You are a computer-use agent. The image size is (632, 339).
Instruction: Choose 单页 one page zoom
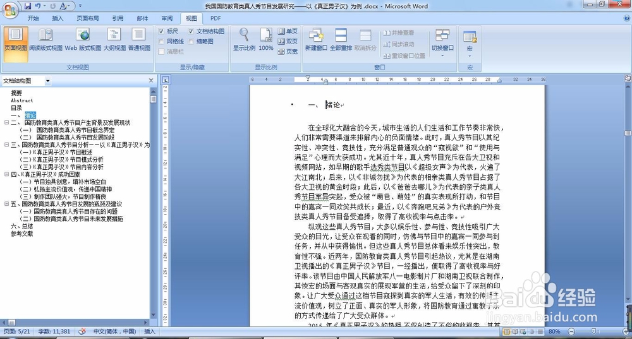pyautogui.click(x=288, y=31)
